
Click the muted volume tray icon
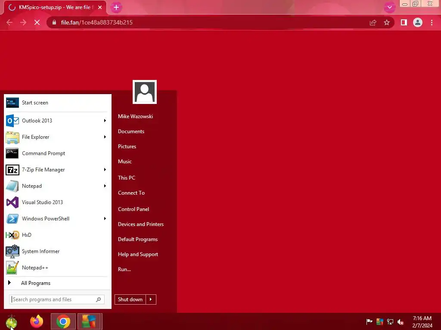coord(401,321)
